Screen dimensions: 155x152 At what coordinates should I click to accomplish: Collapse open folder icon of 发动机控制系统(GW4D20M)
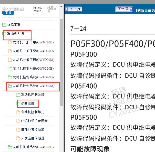click(x=10, y=86)
